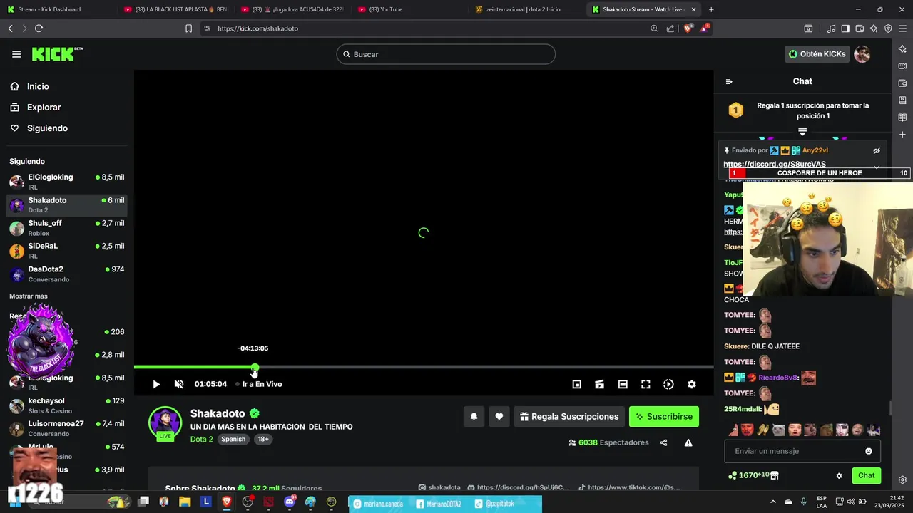Enable picture-in-picture mini player

(576, 384)
